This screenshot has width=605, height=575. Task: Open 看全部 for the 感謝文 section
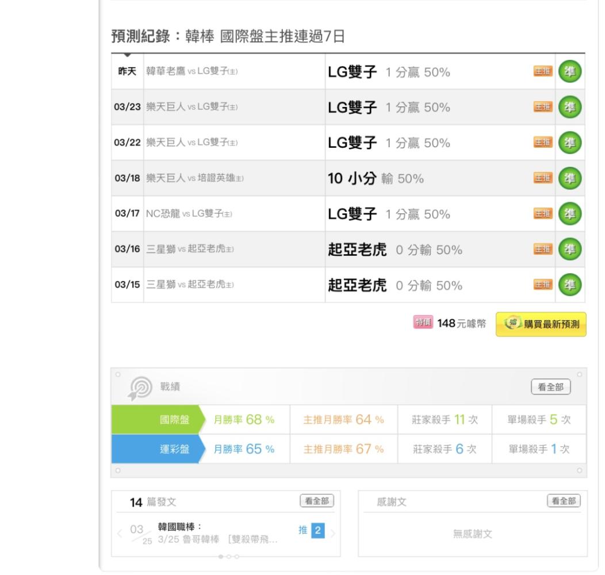click(564, 501)
